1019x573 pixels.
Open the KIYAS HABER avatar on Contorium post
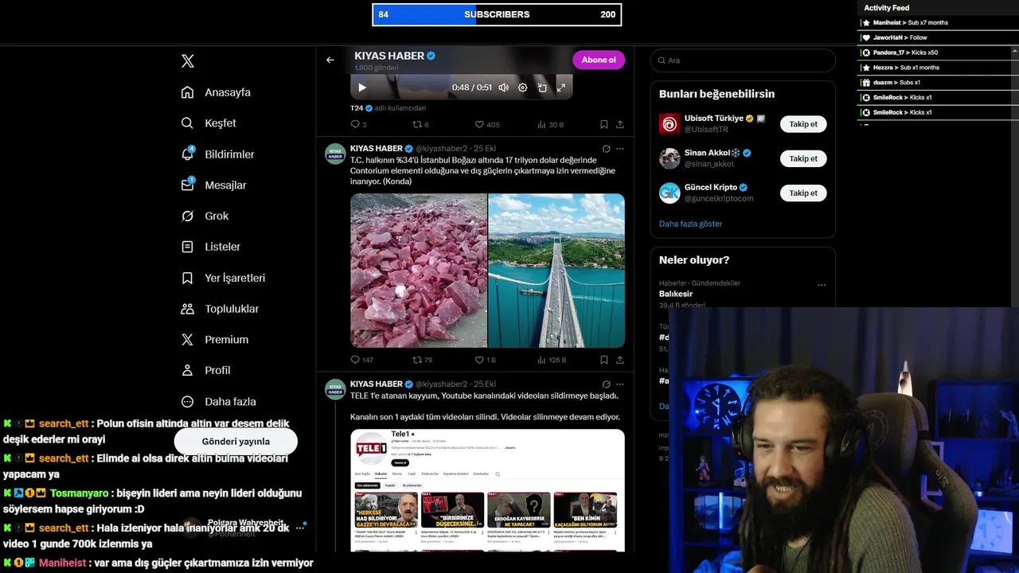(x=335, y=154)
